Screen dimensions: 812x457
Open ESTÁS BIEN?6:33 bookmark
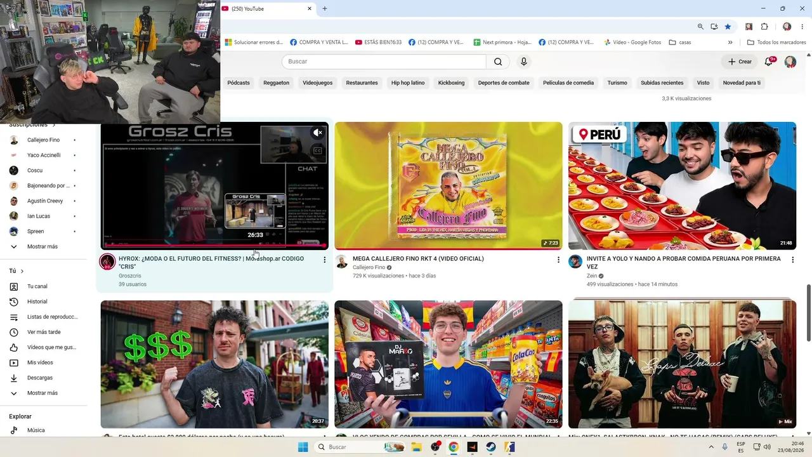coord(379,43)
